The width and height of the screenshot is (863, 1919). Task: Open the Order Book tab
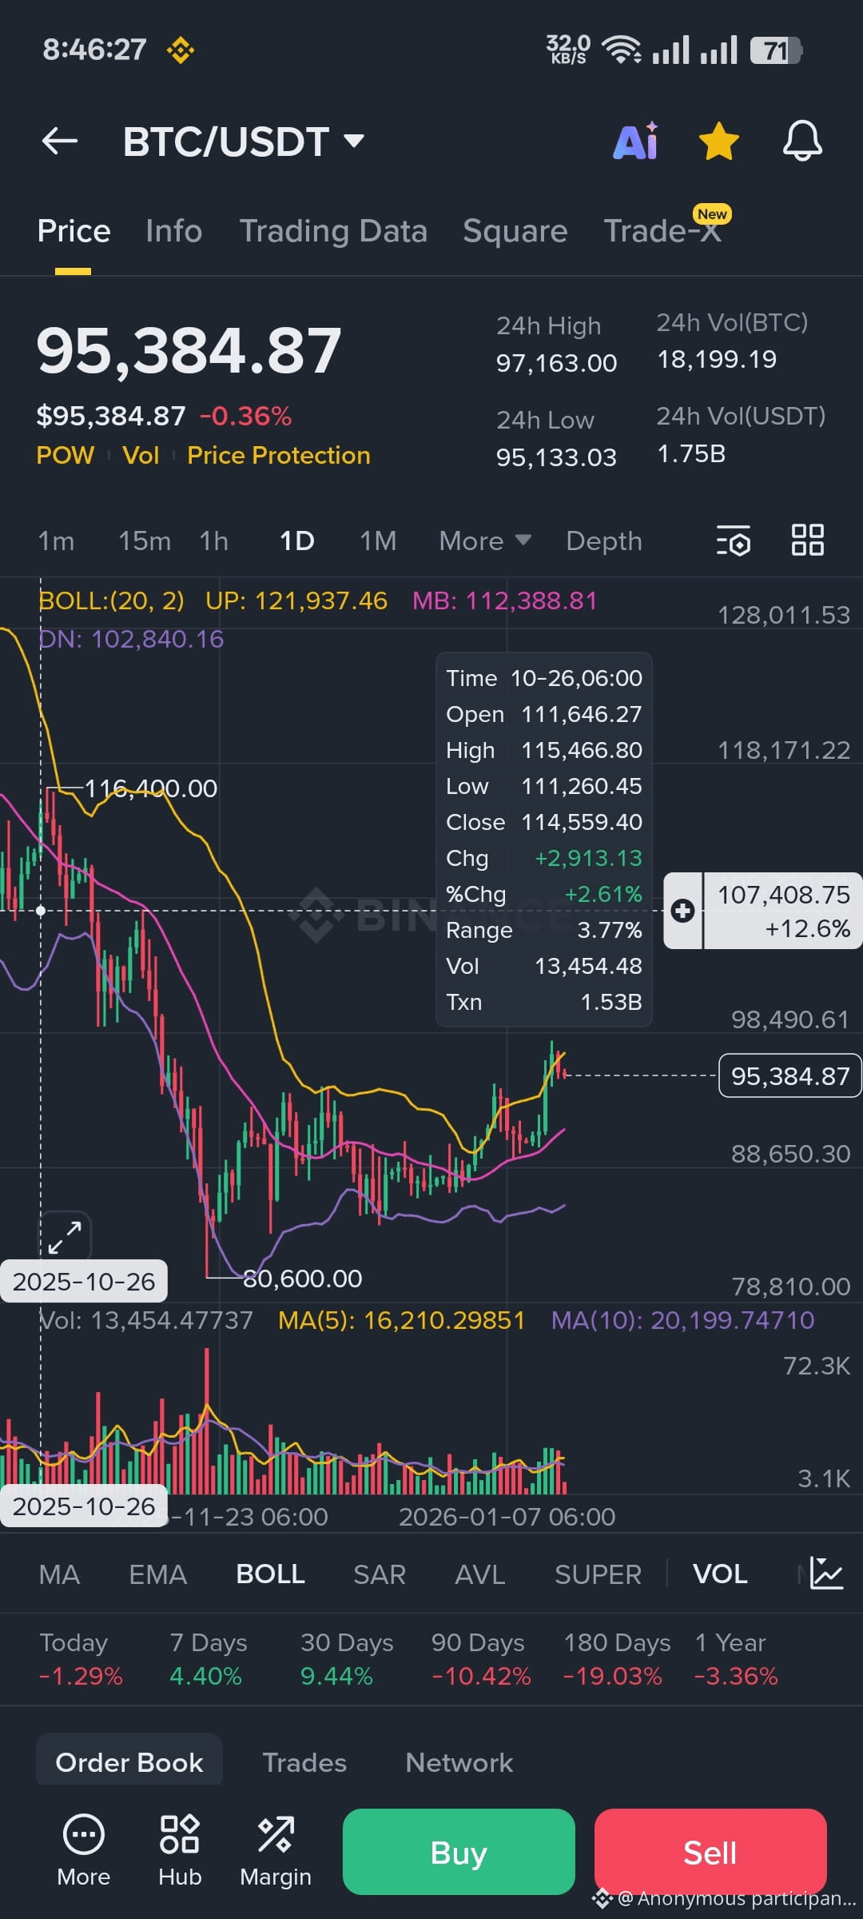pyautogui.click(x=129, y=1762)
